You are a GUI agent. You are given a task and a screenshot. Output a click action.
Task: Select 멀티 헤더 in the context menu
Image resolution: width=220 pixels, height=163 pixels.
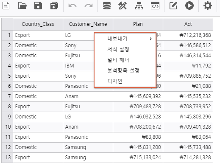coord(125,60)
